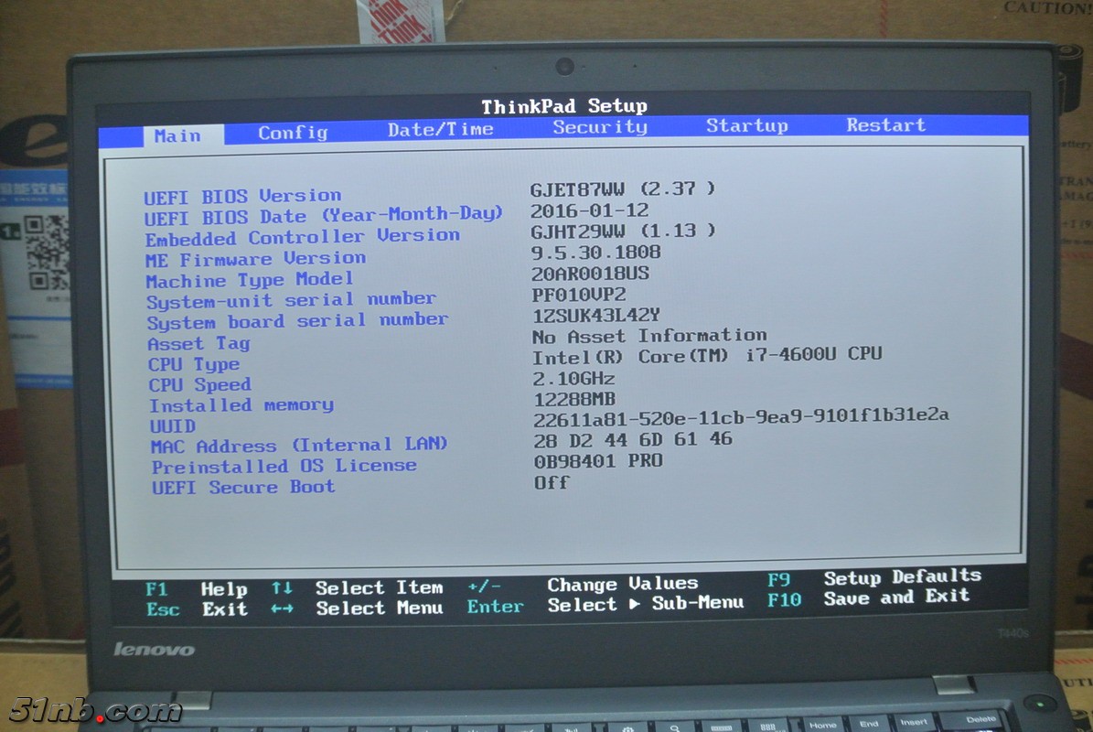Click BIOS date value 2016-01-12

pyautogui.click(x=589, y=210)
